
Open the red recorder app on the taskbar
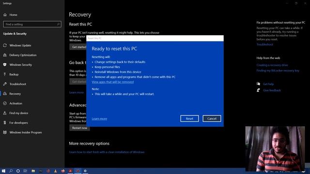pyautogui.click(x=78, y=171)
